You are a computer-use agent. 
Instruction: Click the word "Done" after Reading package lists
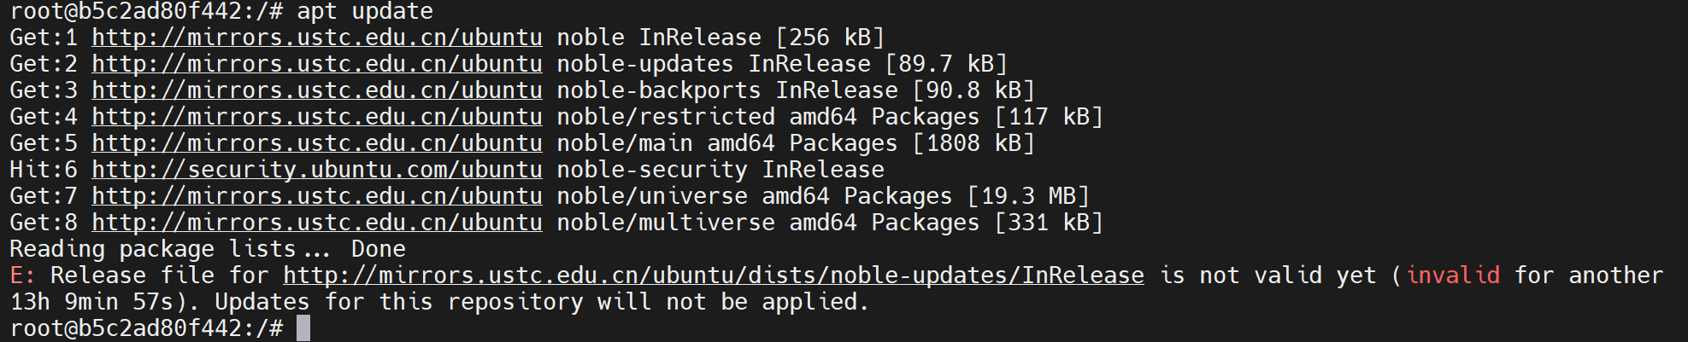pos(378,249)
